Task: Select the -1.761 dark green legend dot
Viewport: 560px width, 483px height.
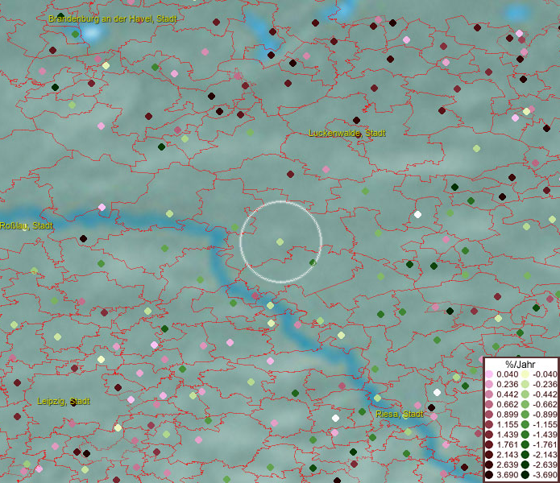Action: tap(525, 445)
